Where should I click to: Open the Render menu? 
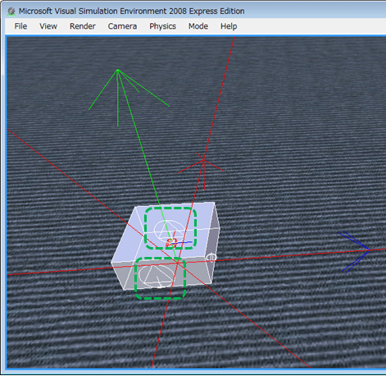pos(83,26)
